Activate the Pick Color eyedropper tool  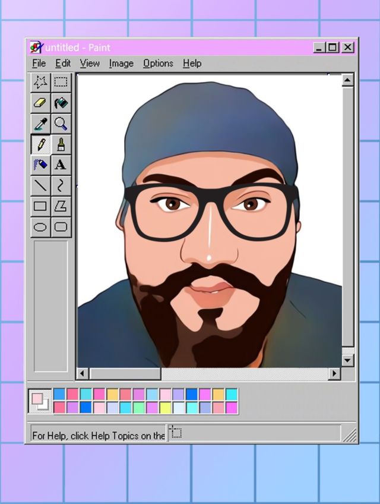coord(40,124)
